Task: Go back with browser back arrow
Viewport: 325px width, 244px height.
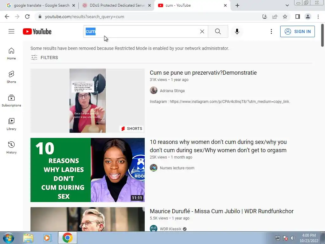Action: [x=7, y=17]
